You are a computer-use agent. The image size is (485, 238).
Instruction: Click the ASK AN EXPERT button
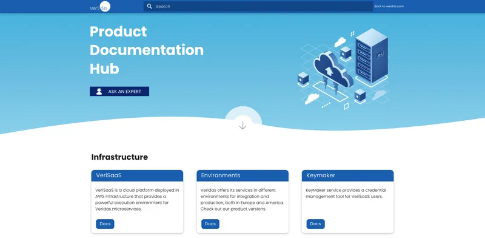coord(119,92)
